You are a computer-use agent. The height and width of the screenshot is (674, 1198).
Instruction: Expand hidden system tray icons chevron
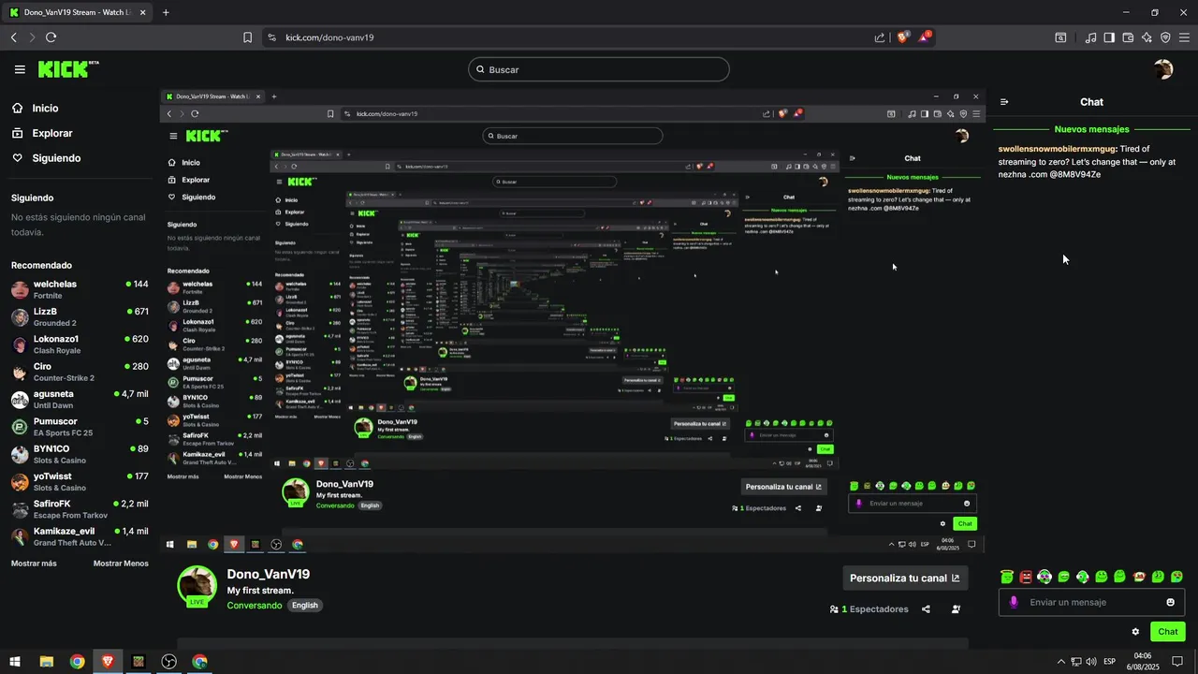click(x=1060, y=661)
